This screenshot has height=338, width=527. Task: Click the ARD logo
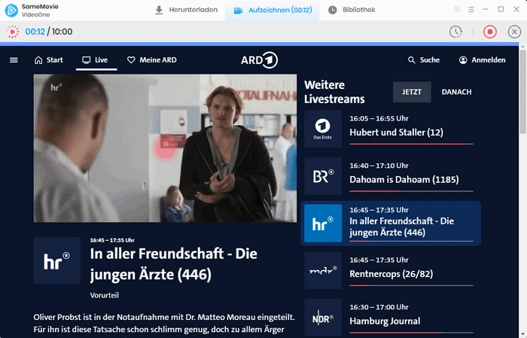259,60
